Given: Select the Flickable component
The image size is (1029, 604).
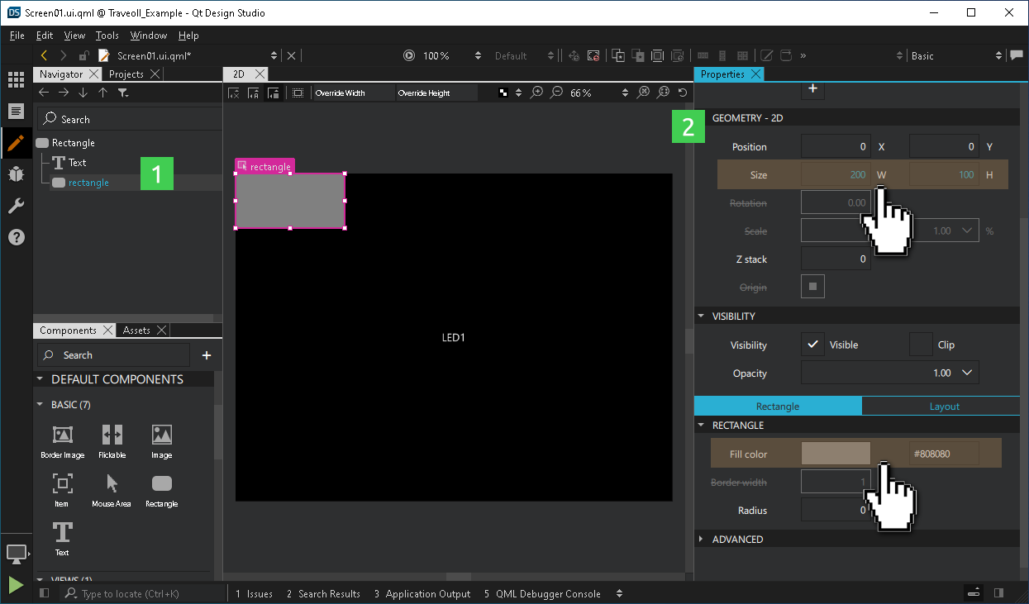Looking at the screenshot, I should tap(112, 436).
